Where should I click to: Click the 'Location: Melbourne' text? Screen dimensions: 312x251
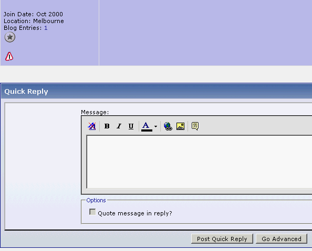click(34, 21)
